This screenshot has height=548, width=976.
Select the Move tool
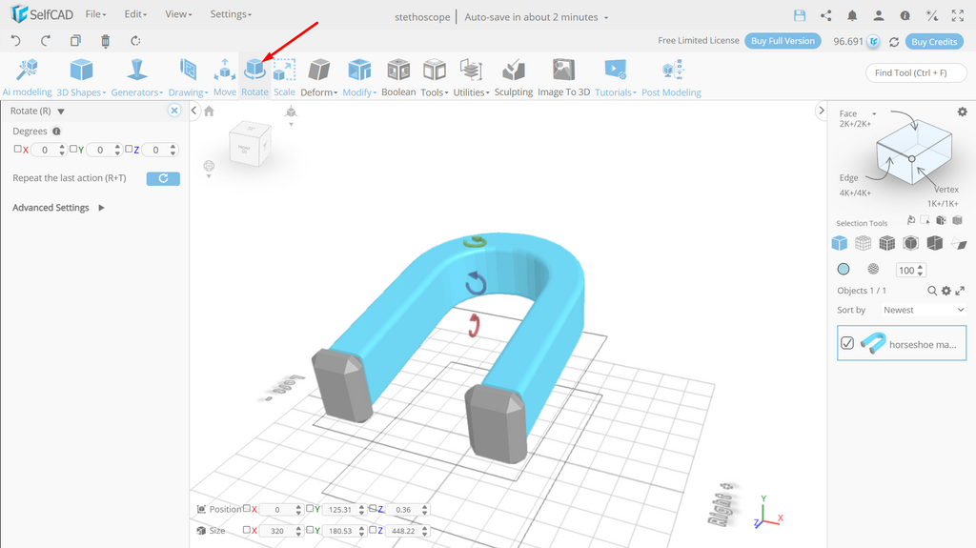(x=225, y=77)
